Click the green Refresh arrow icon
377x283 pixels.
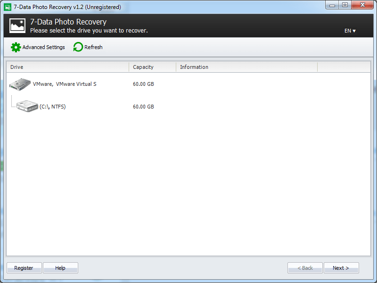[x=77, y=47]
